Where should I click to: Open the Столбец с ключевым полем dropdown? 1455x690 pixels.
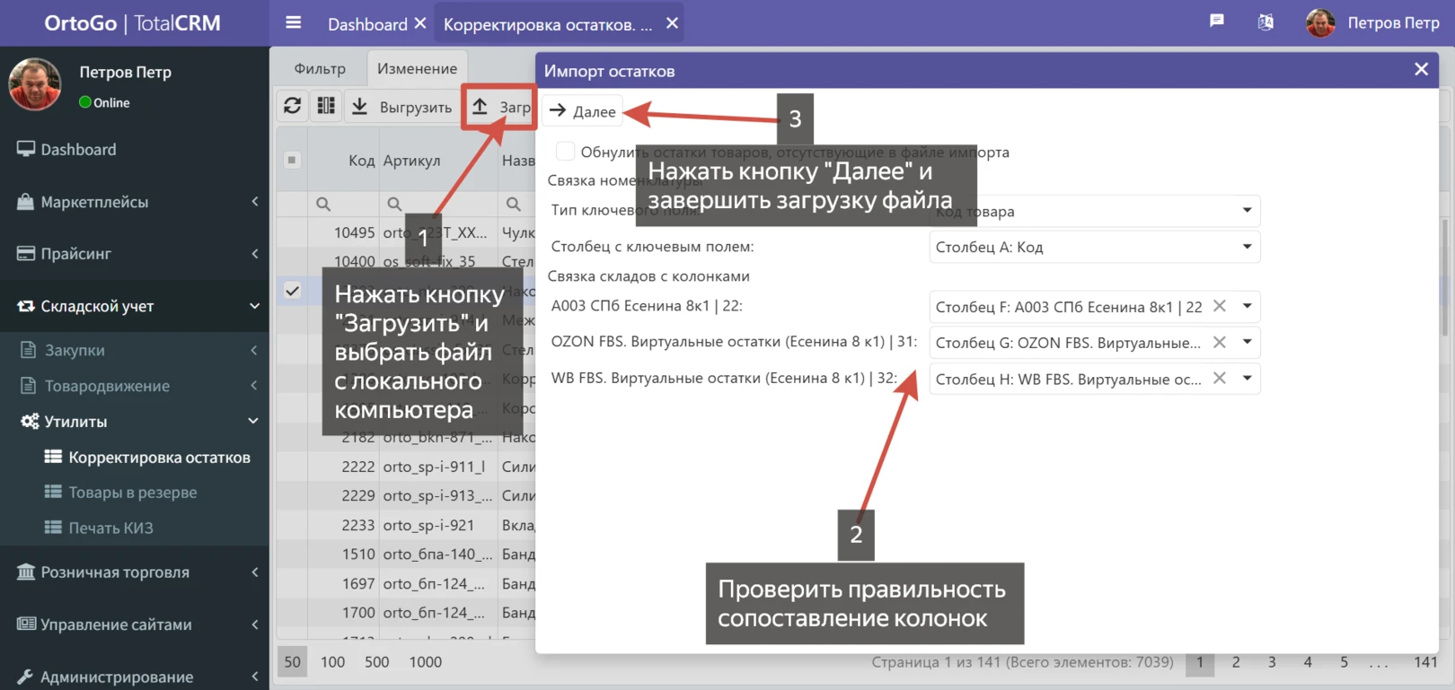coord(1247,247)
